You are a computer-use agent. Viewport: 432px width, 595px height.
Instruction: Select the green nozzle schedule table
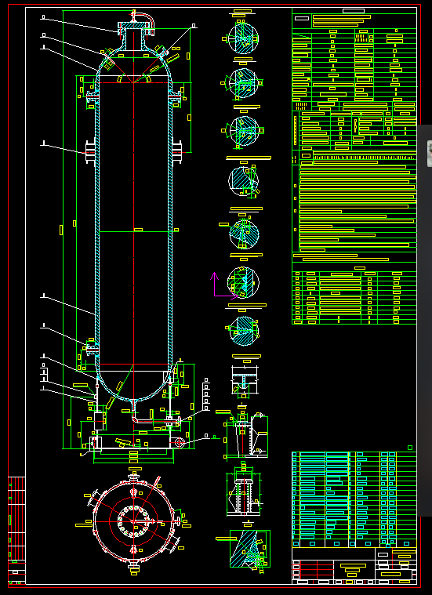coord(354,298)
